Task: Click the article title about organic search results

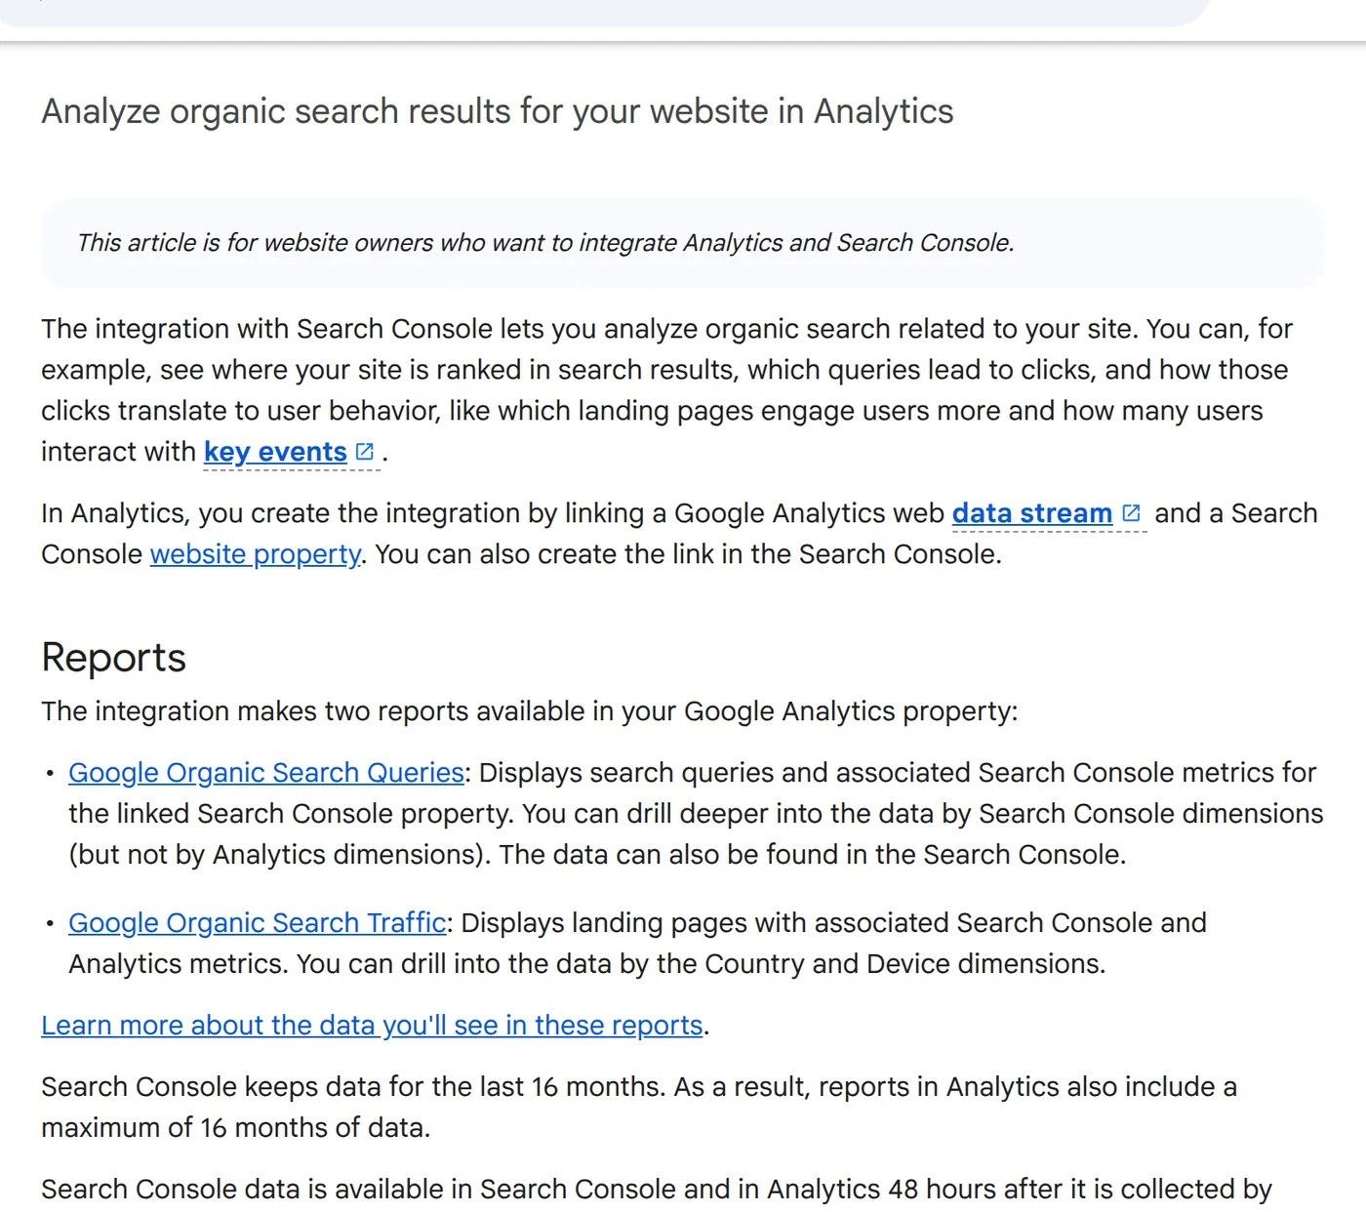Action: coord(498,111)
